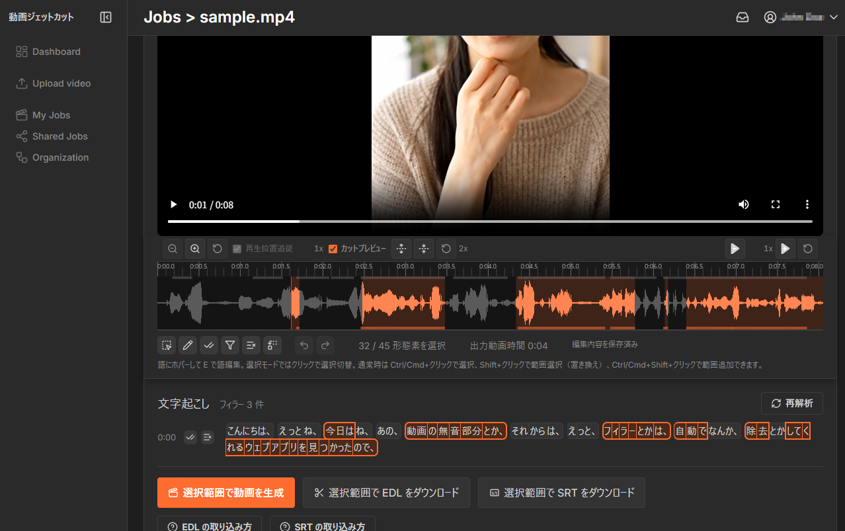Open video player more options menu
The height and width of the screenshot is (531, 845).
click(807, 205)
